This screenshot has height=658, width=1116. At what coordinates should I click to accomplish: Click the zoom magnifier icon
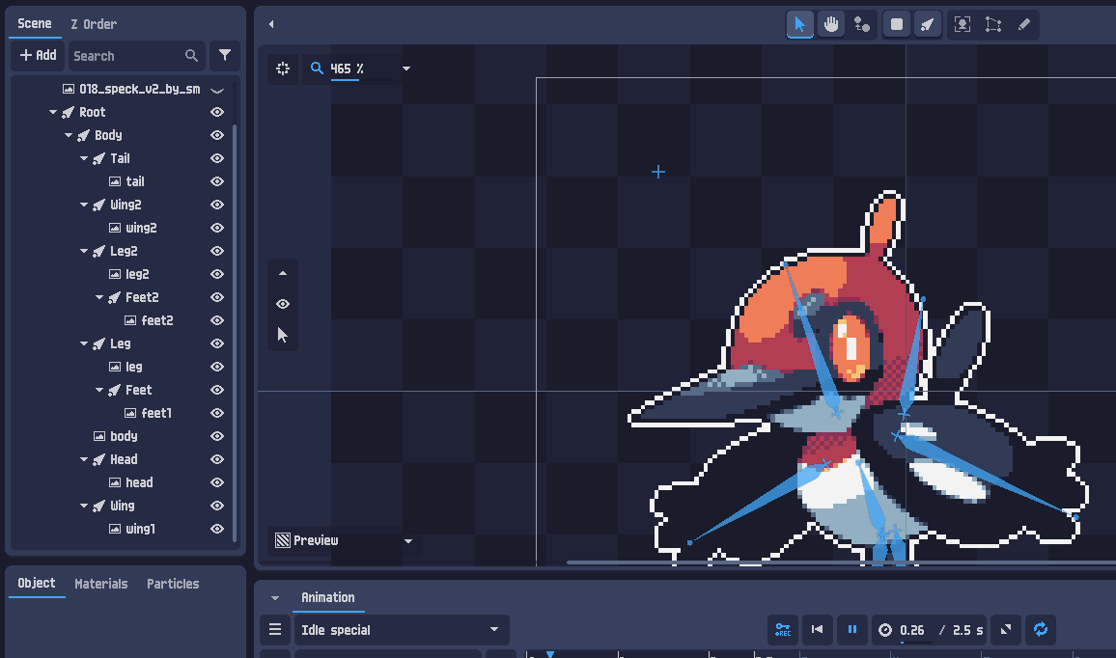[x=317, y=69]
